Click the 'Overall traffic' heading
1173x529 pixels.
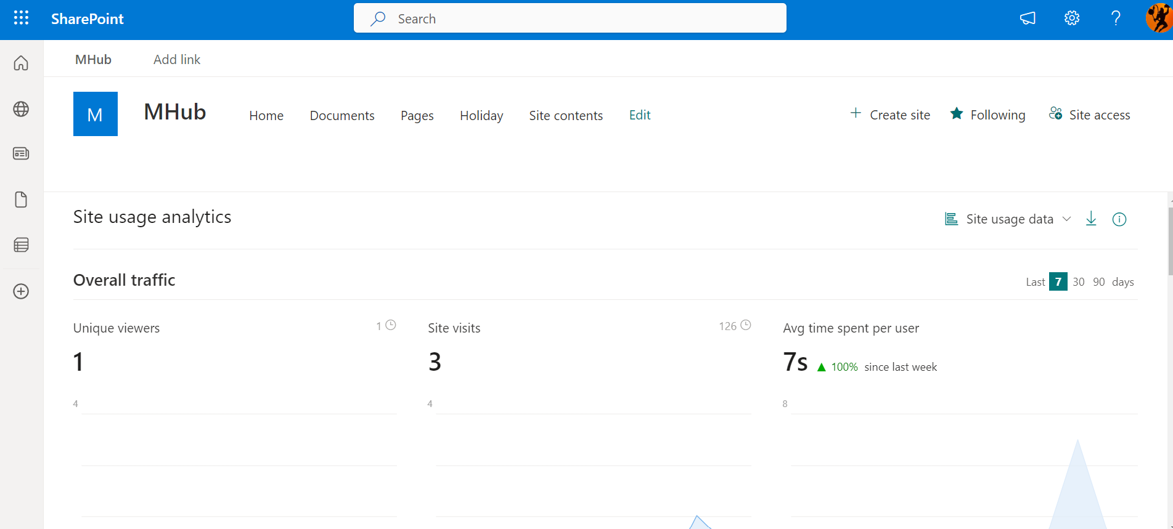[x=125, y=280]
